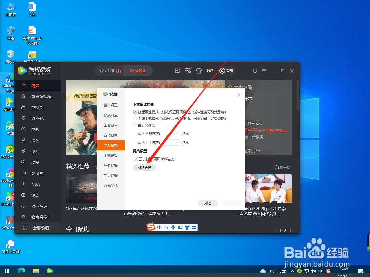Switch to 下载设置 tab
Viewport: 370px width, 277px height.
[x=111, y=156]
